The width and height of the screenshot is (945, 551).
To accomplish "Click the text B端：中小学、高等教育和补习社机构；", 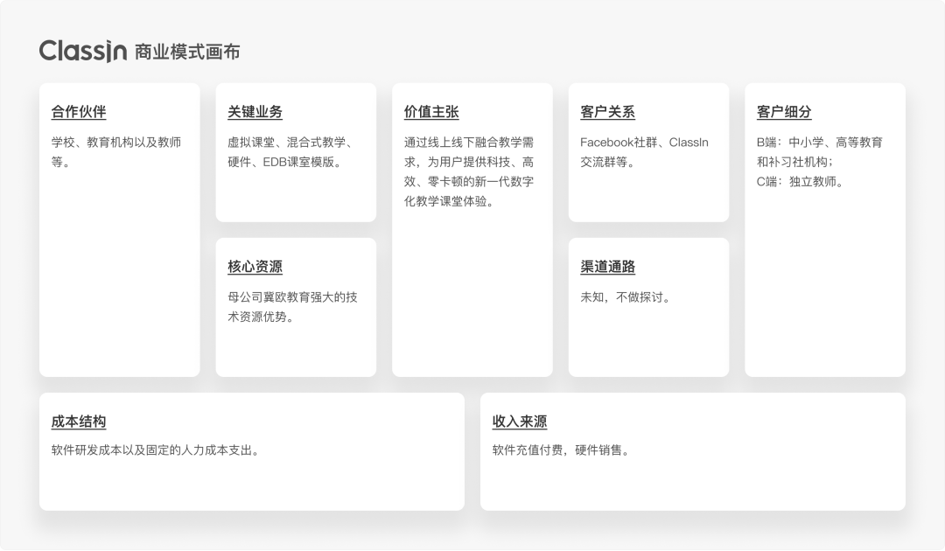I will click(820, 152).
